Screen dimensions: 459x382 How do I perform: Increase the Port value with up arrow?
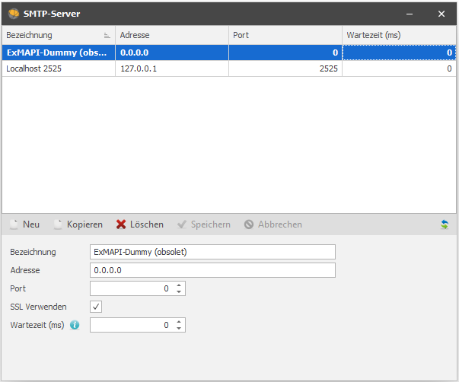pos(179,285)
